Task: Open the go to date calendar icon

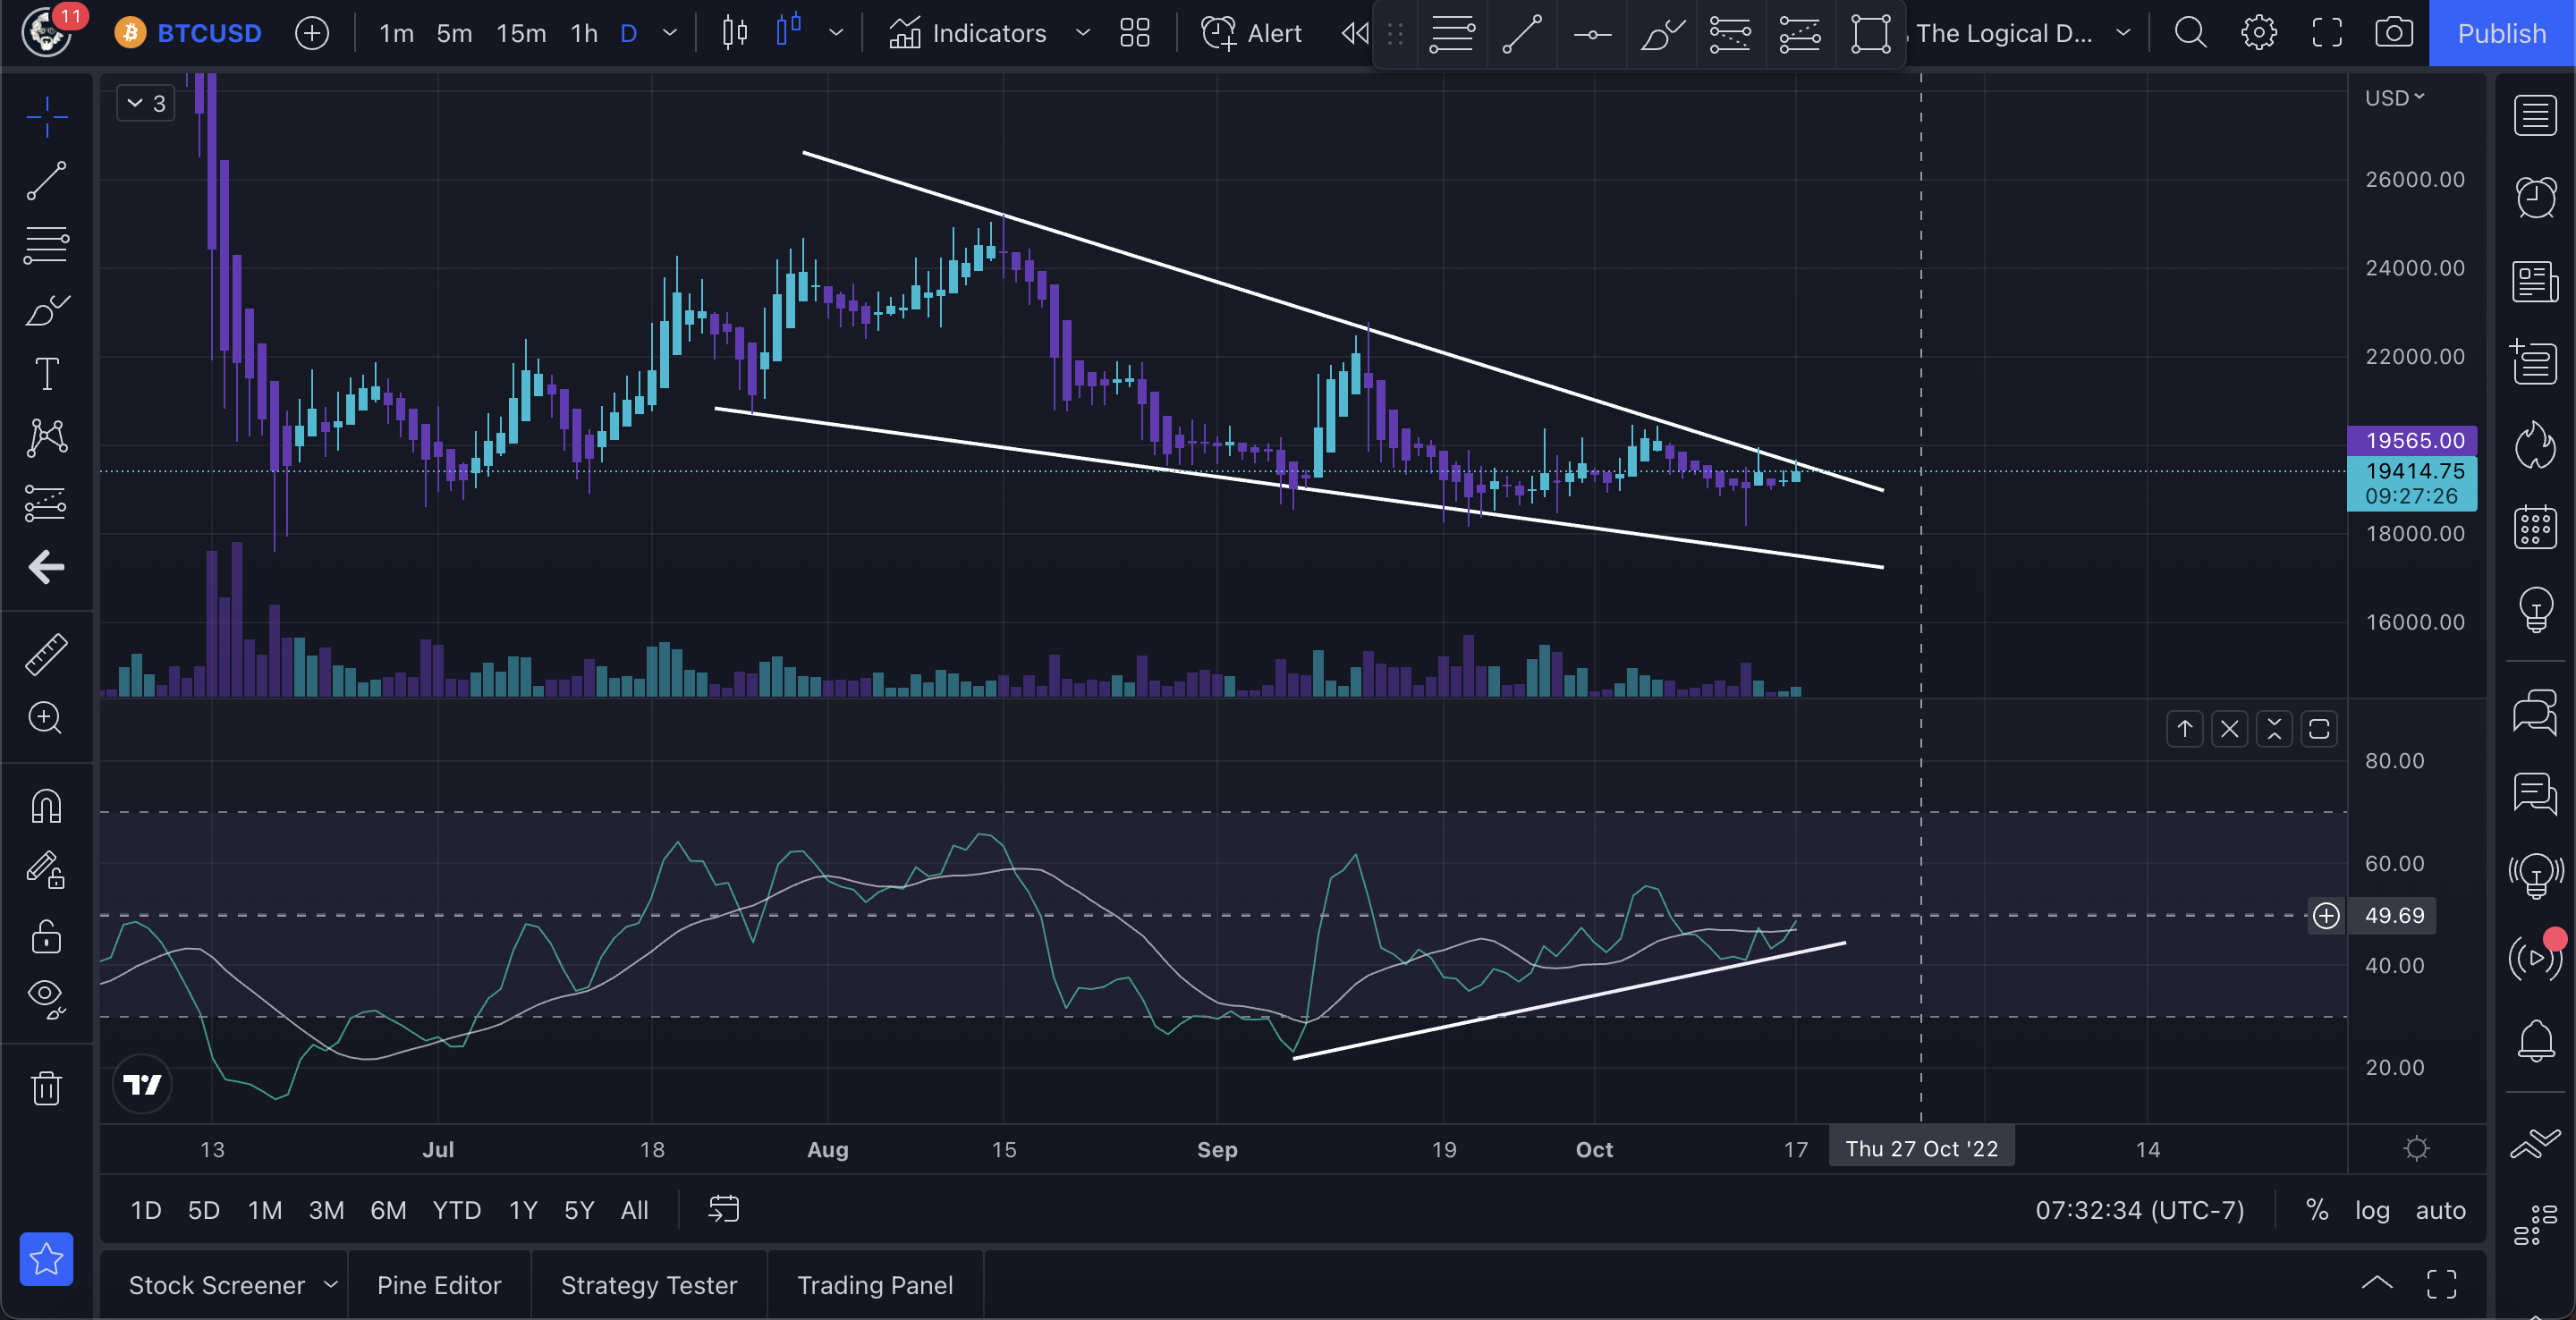Action: (723, 1209)
